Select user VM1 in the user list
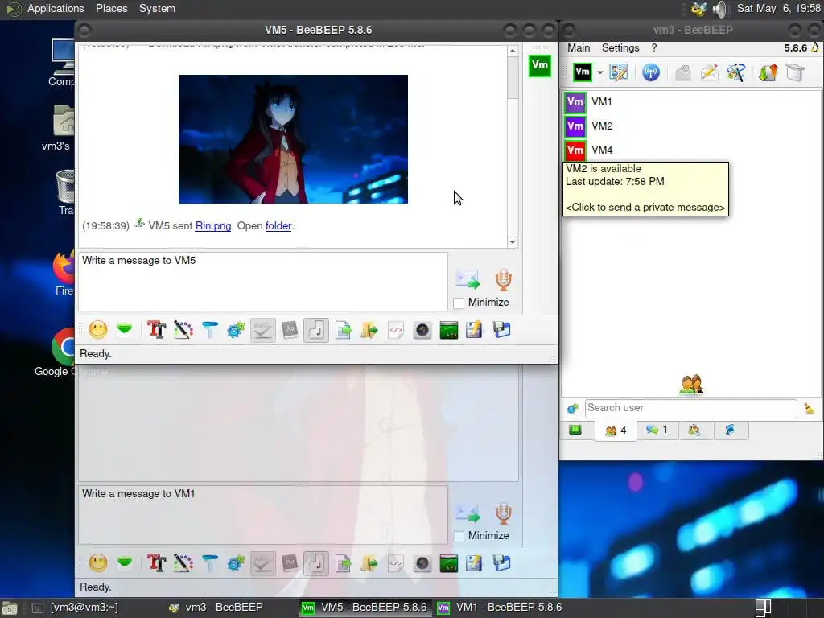 [x=691, y=102]
